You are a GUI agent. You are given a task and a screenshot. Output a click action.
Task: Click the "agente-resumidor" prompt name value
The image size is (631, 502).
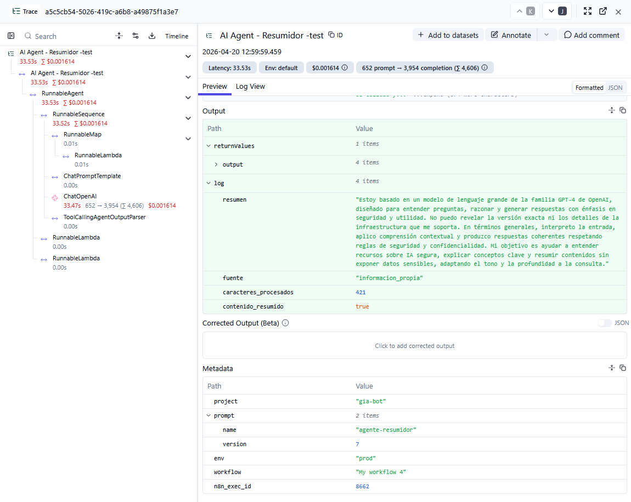(386, 430)
